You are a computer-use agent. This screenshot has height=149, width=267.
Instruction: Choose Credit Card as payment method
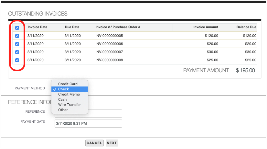point(68,84)
